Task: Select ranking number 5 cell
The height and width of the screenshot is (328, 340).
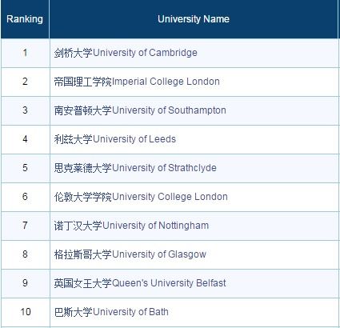Action: tap(25, 168)
